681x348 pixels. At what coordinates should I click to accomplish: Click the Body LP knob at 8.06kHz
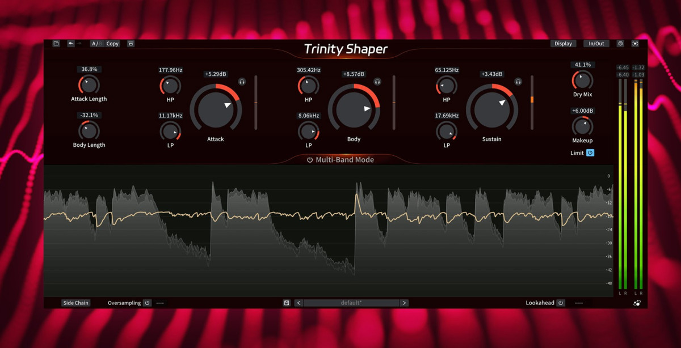[308, 131]
